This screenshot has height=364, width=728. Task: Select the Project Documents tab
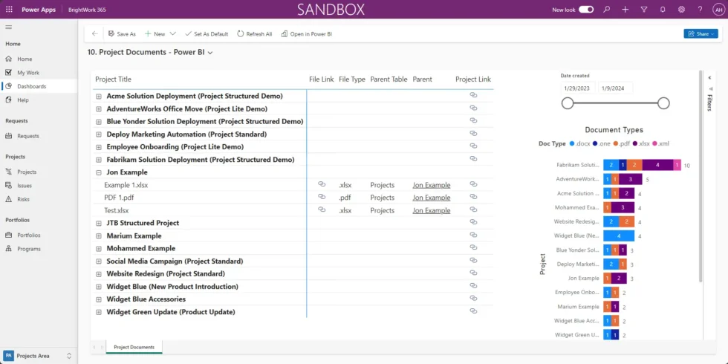click(134, 347)
